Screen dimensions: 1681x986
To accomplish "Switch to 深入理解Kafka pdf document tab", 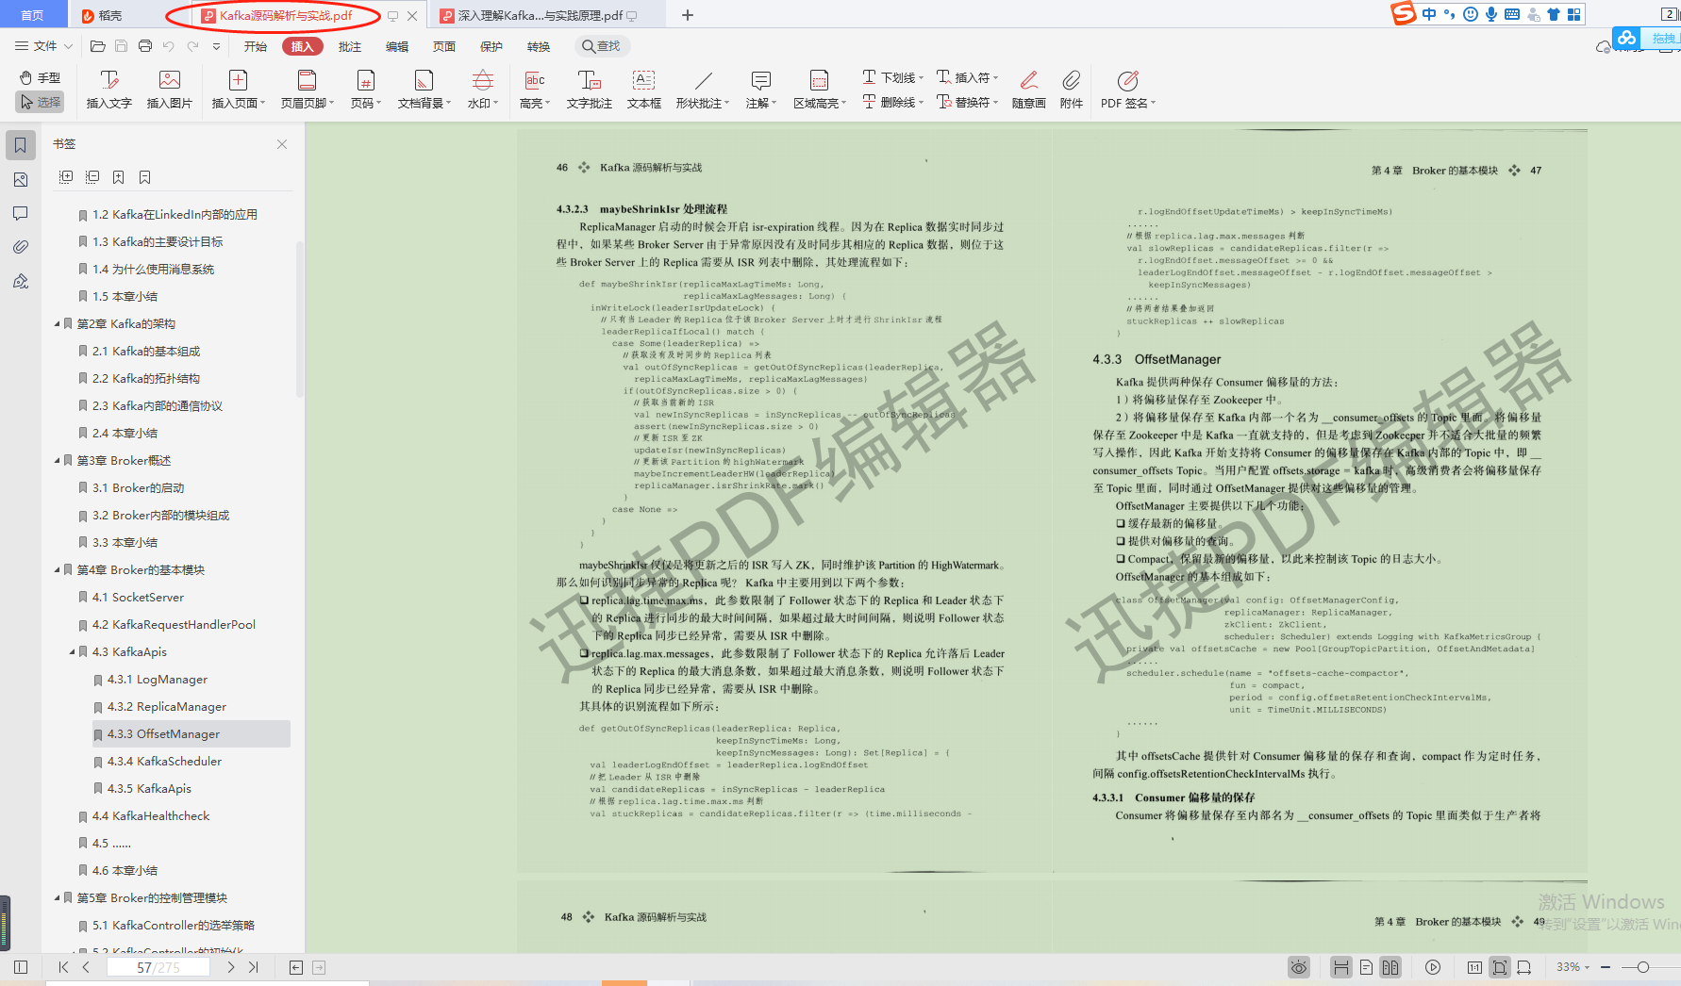I will [x=541, y=15].
